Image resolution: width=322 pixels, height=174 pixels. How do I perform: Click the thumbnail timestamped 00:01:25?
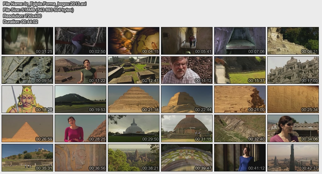(27, 41)
